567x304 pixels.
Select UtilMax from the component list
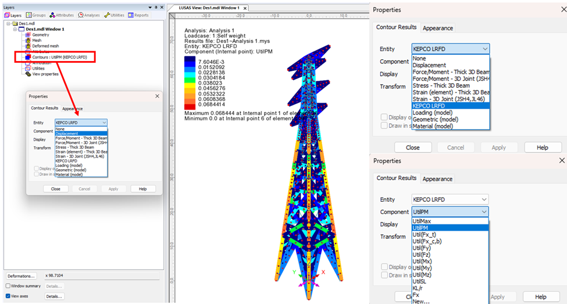click(422, 221)
